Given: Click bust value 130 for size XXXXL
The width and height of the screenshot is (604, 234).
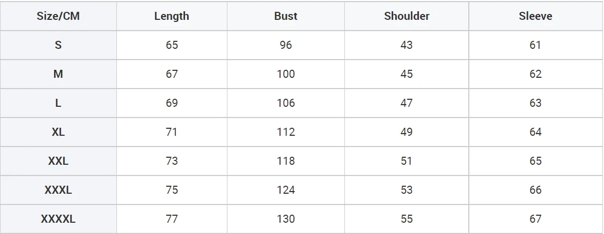Looking at the screenshot, I should click(285, 219).
